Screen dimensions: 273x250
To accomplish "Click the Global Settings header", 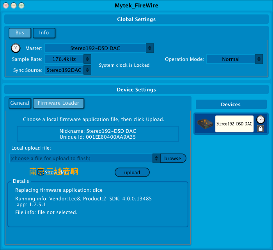I will [136, 20].
